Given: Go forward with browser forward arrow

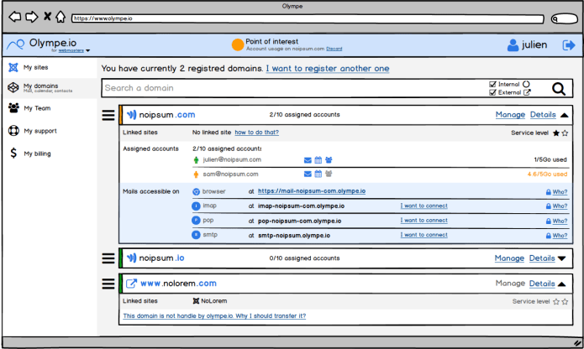Looking at the screenshot, I should 32,17.
